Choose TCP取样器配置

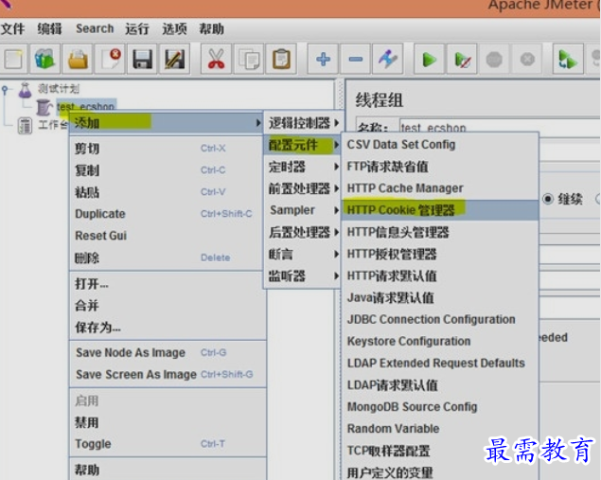pos(440,451)
